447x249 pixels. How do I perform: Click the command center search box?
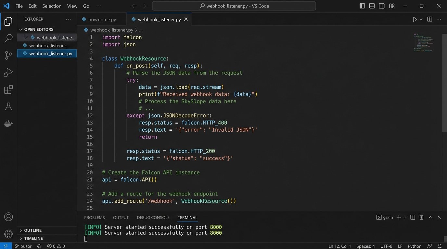tap(234, 6)
